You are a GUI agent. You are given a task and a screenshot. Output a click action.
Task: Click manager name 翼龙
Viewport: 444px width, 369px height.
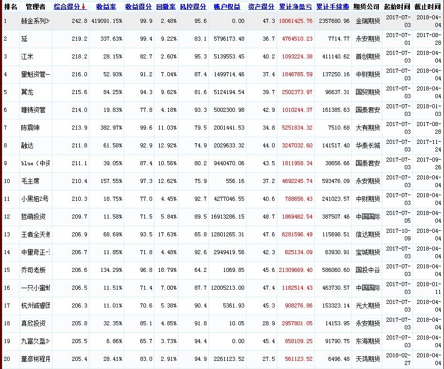(27, 92)
